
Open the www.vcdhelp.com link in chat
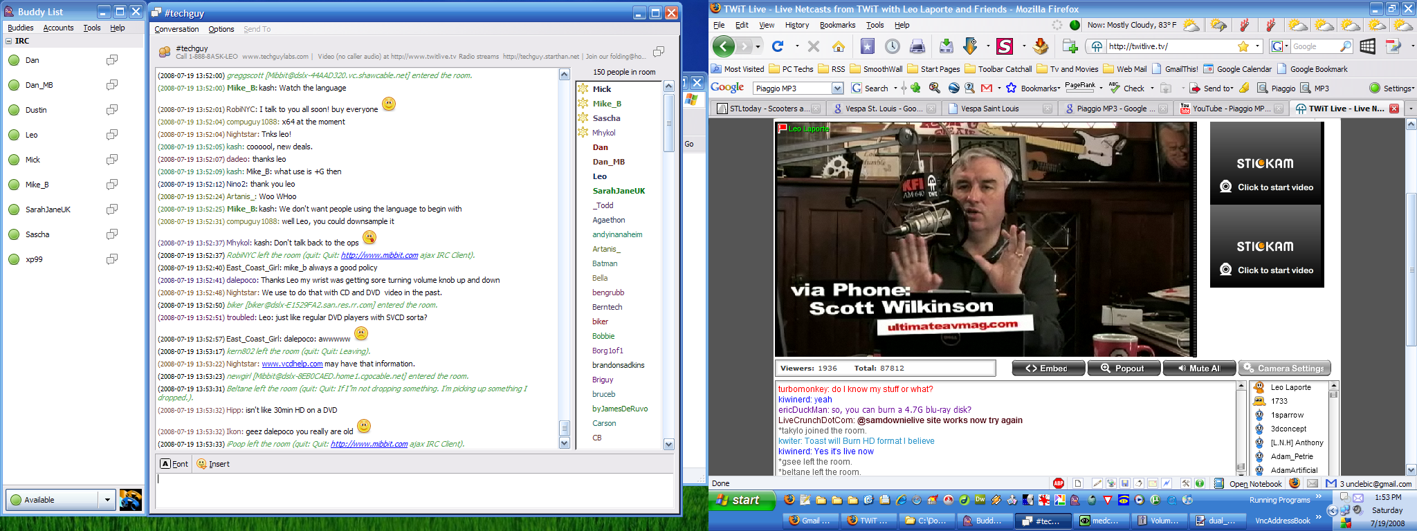tap(292, 364)
